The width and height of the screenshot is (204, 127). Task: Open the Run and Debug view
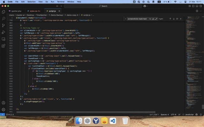[x=4, y=32]
